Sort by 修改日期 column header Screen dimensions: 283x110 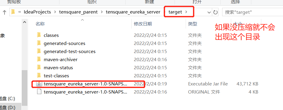(143, 24)
